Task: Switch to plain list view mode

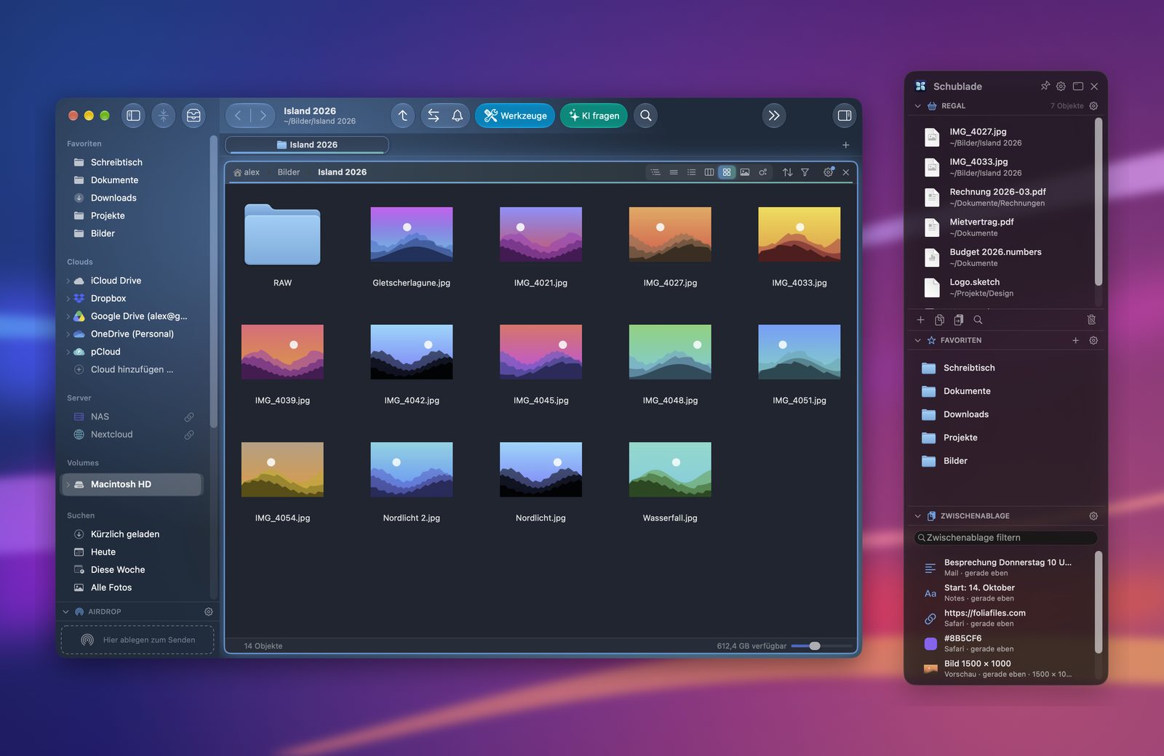Action: 674,172
